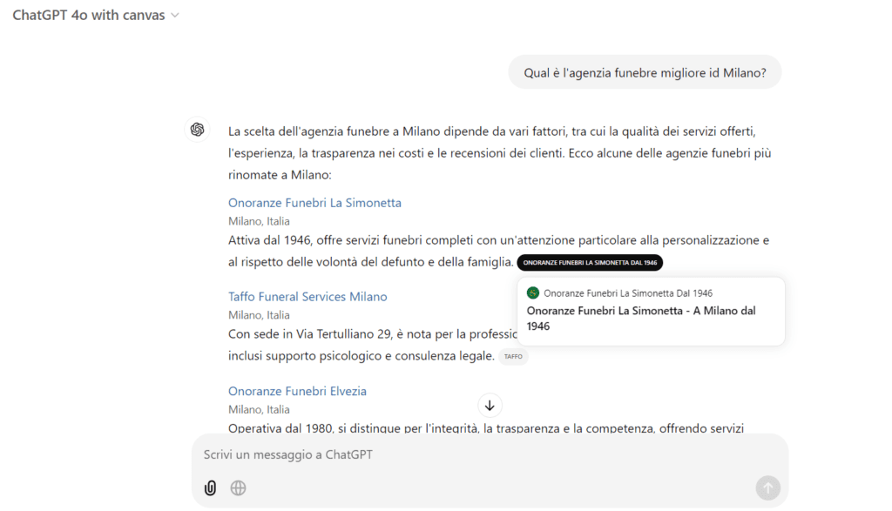Open the Onoranze Funebri La Simonetta link
The image size is (892, 511).
point(314,203)
